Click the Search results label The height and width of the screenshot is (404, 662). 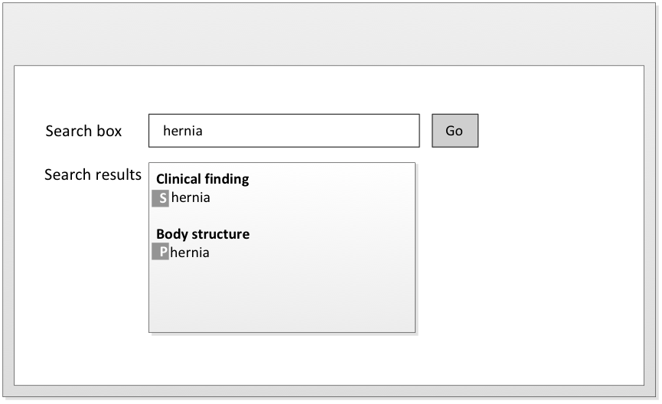click(x=93, y=174)
